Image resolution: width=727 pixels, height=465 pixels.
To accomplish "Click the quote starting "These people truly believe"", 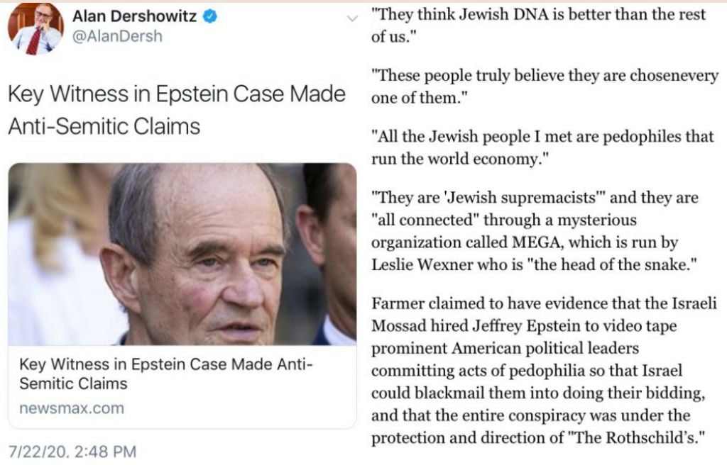I will (x=545, y=86).
